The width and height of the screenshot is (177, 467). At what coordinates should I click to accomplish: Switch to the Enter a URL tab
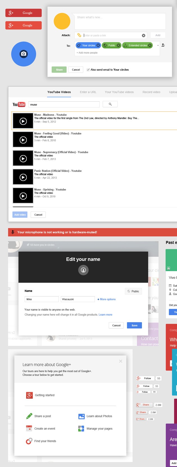coord(88,92)
